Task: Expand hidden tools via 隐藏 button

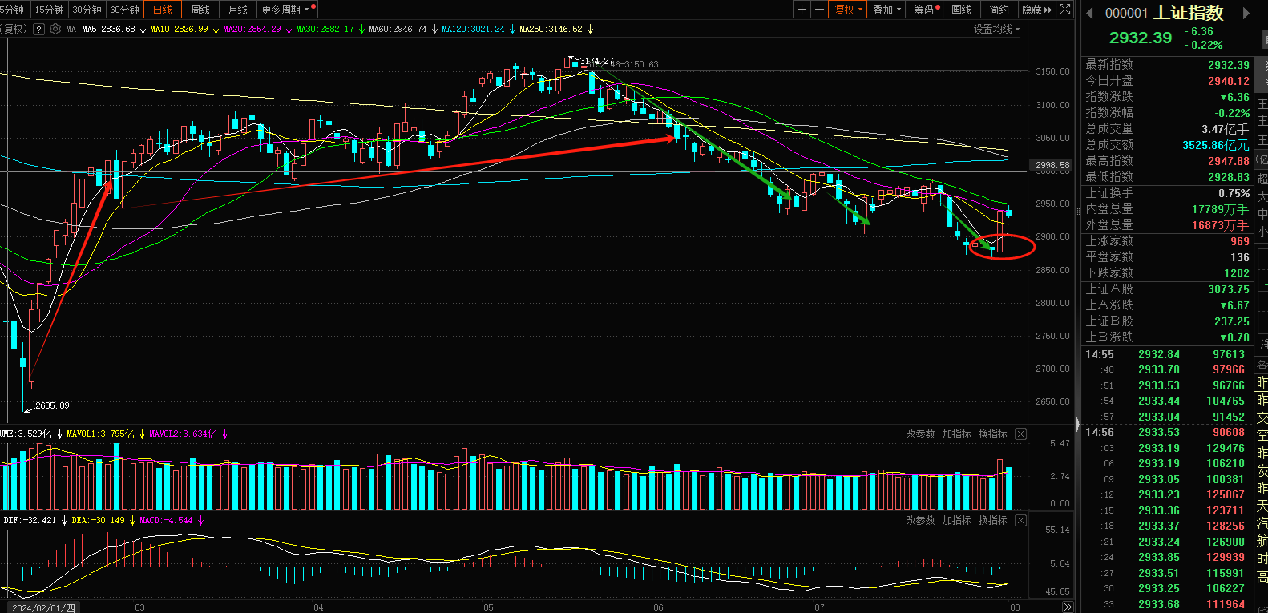Action: coord(1036,10)
